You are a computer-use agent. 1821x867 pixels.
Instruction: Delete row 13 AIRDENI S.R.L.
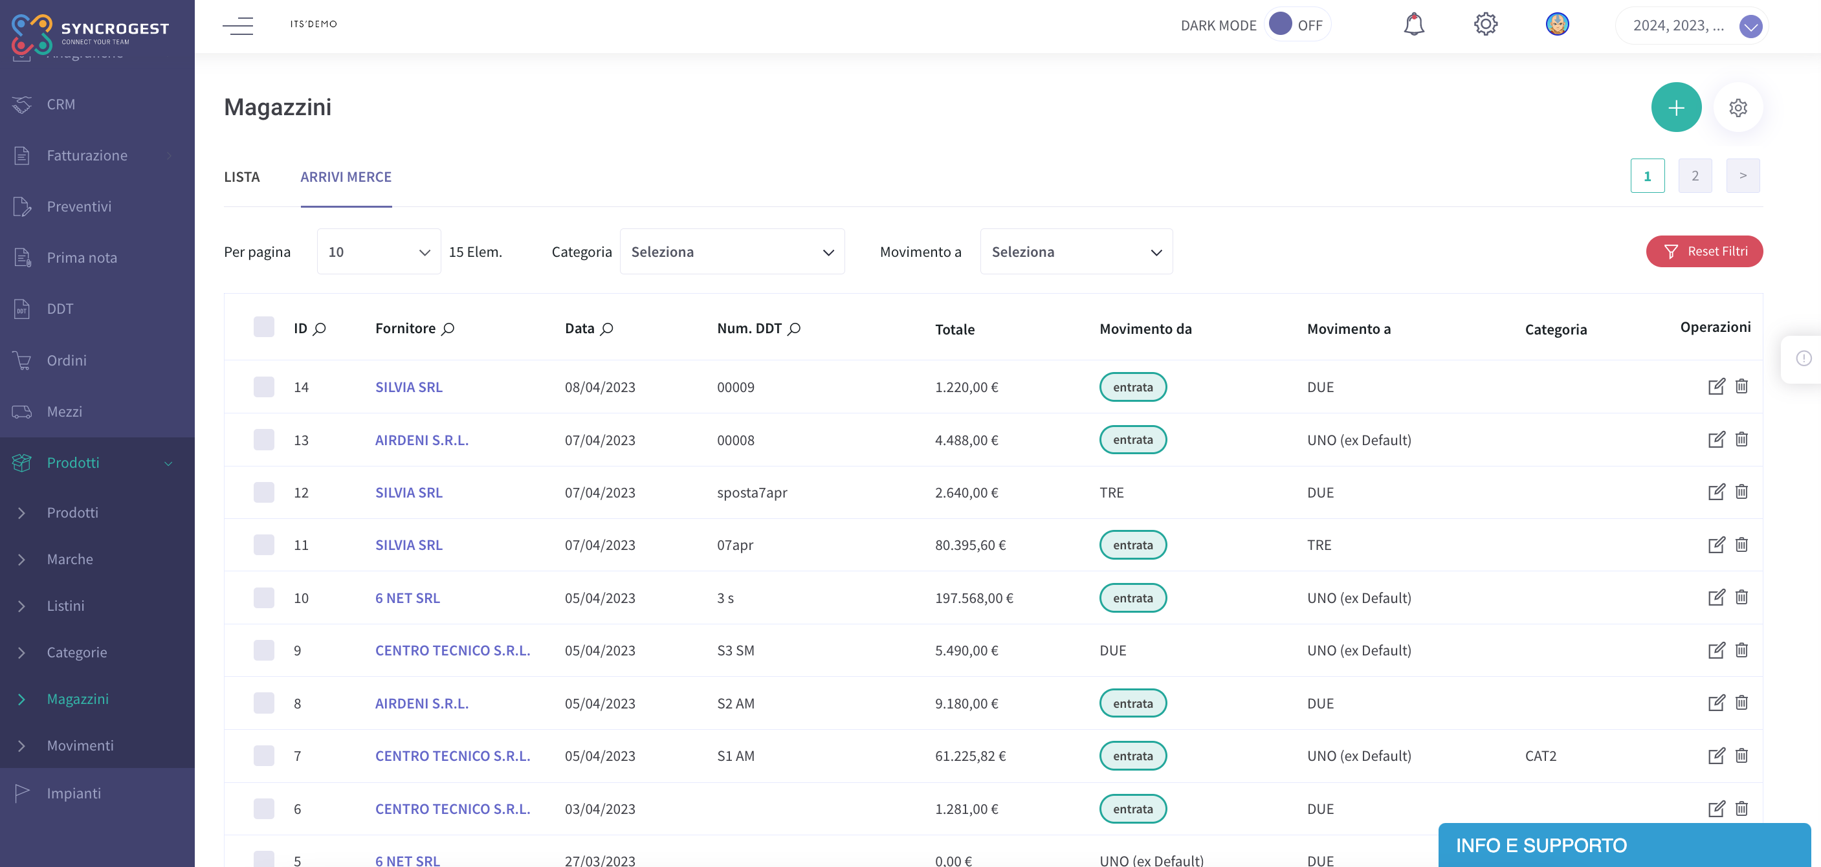[x=1742, y=439]
